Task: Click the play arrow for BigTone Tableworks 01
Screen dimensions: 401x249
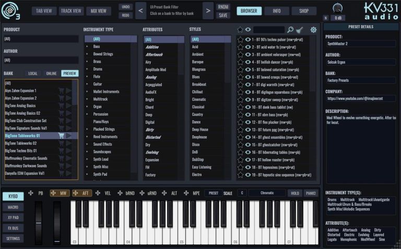Action: [68, 136]
